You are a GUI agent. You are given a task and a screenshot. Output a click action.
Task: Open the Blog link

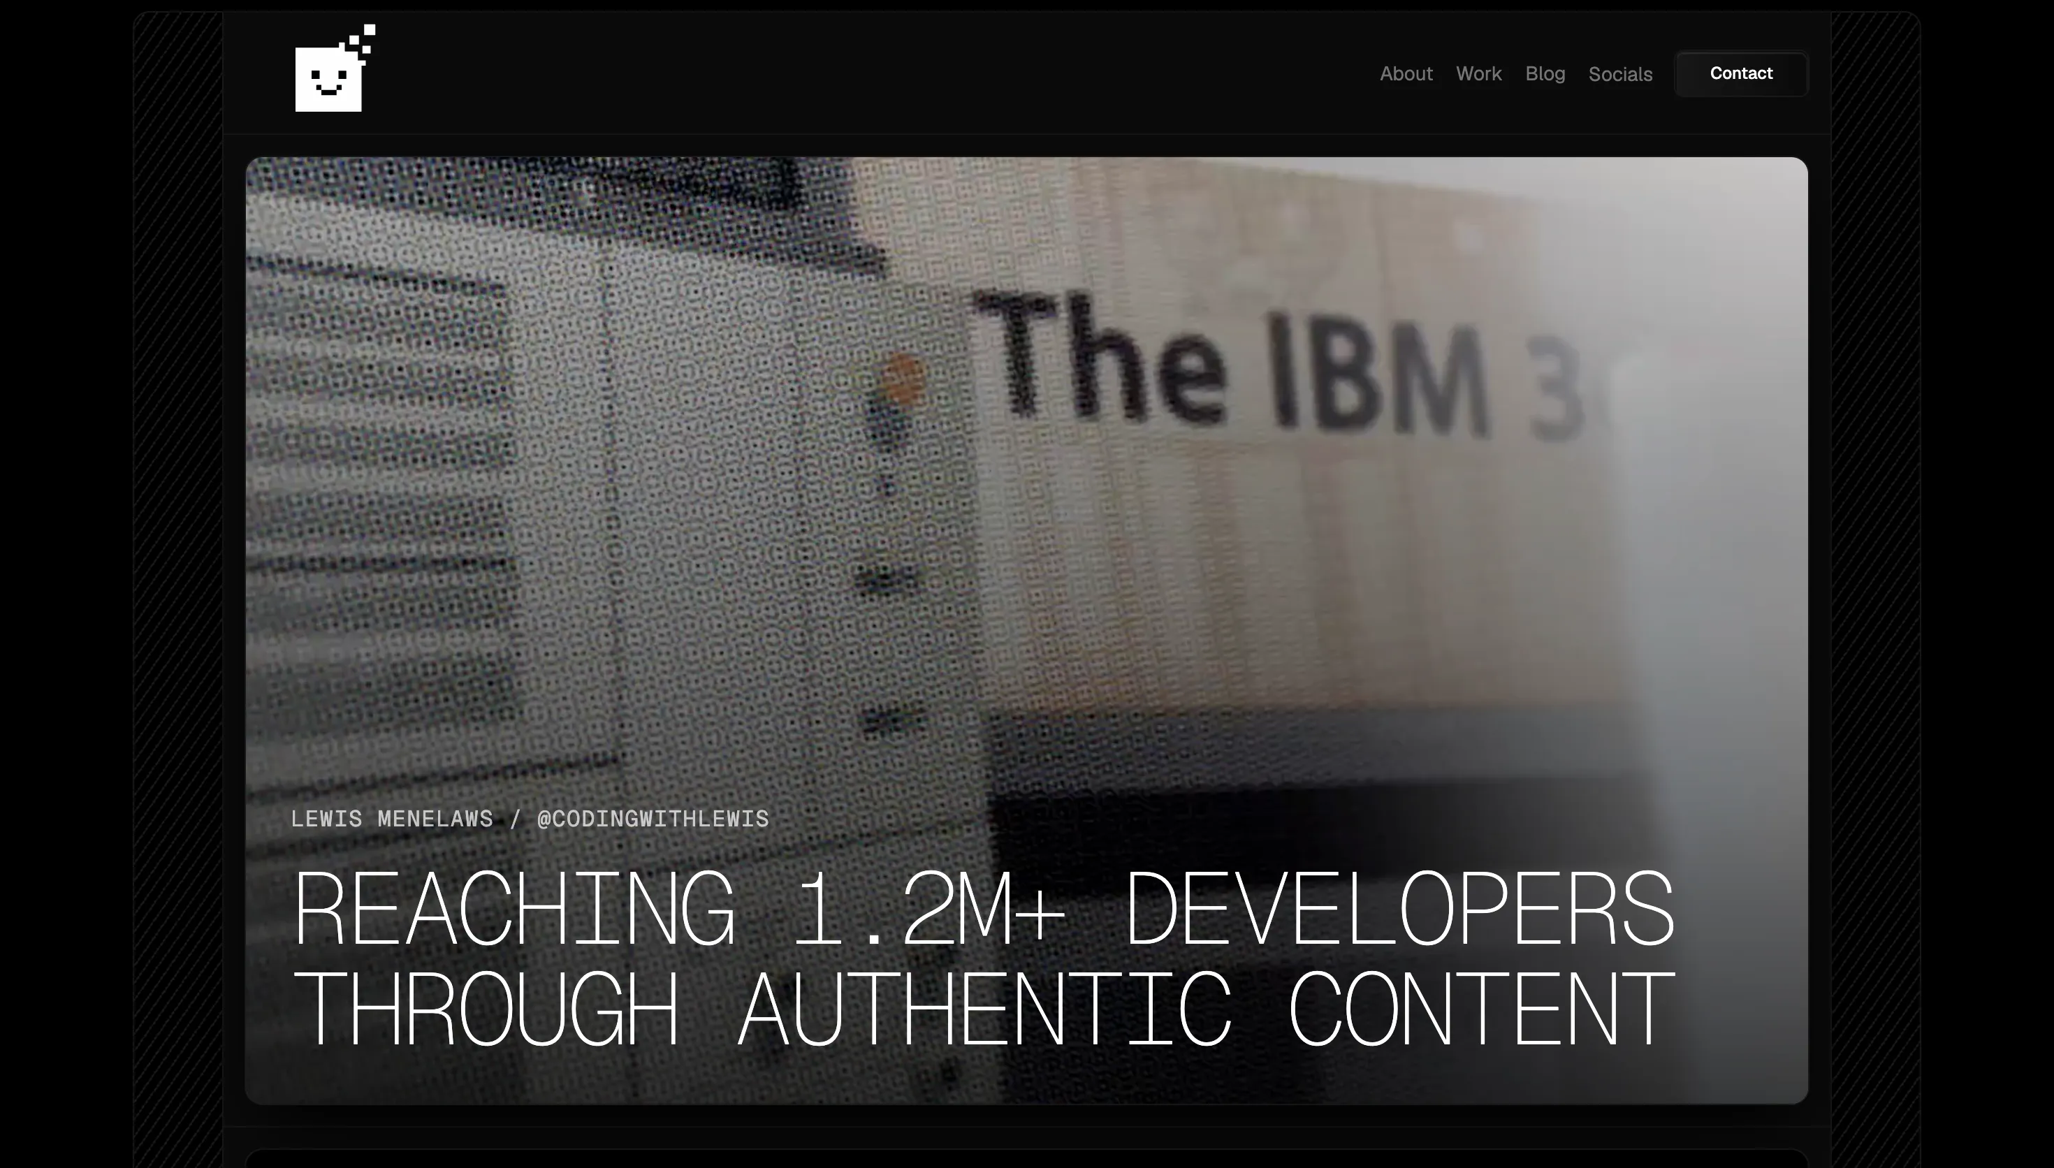[x=1545, y=74]
